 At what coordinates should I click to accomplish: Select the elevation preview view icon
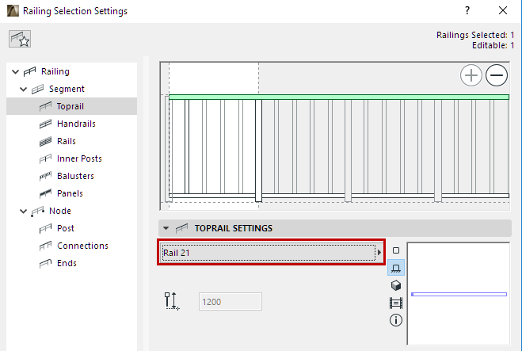pos(396,268)
